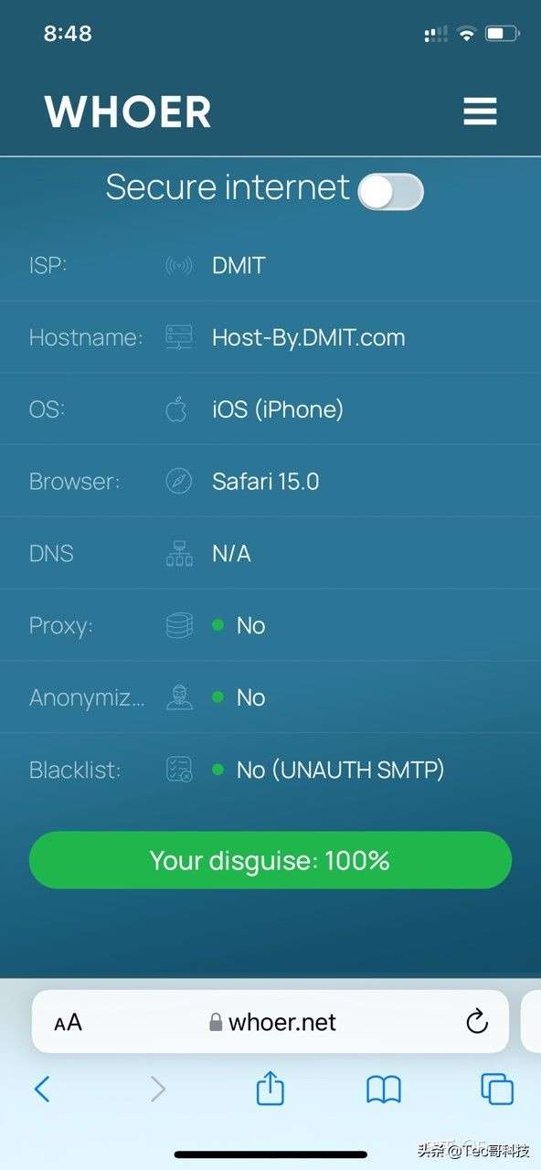Click the WHOER logo
The width and height of the screenshot is (541, 1170).
click(128, 112)
